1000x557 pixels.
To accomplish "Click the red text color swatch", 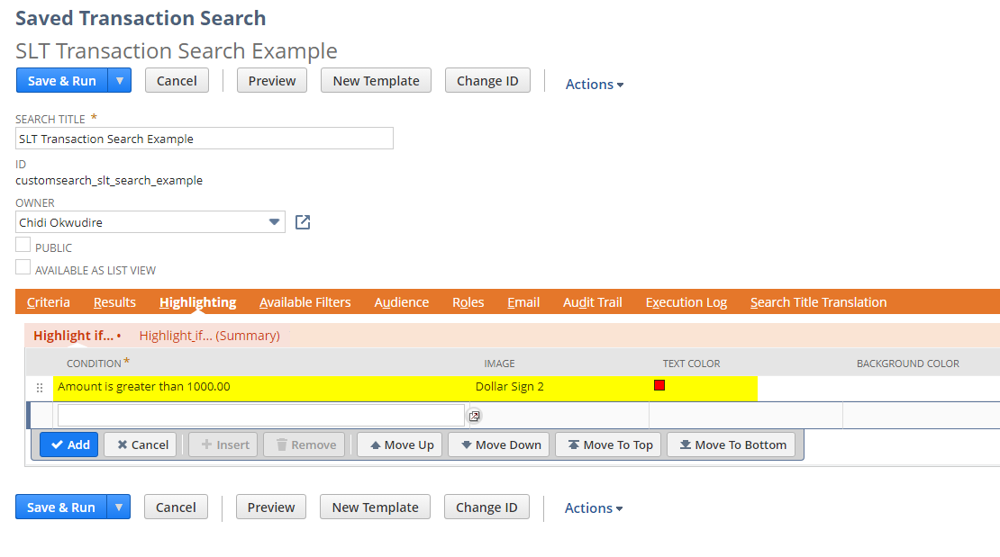I will coord(659,384).
